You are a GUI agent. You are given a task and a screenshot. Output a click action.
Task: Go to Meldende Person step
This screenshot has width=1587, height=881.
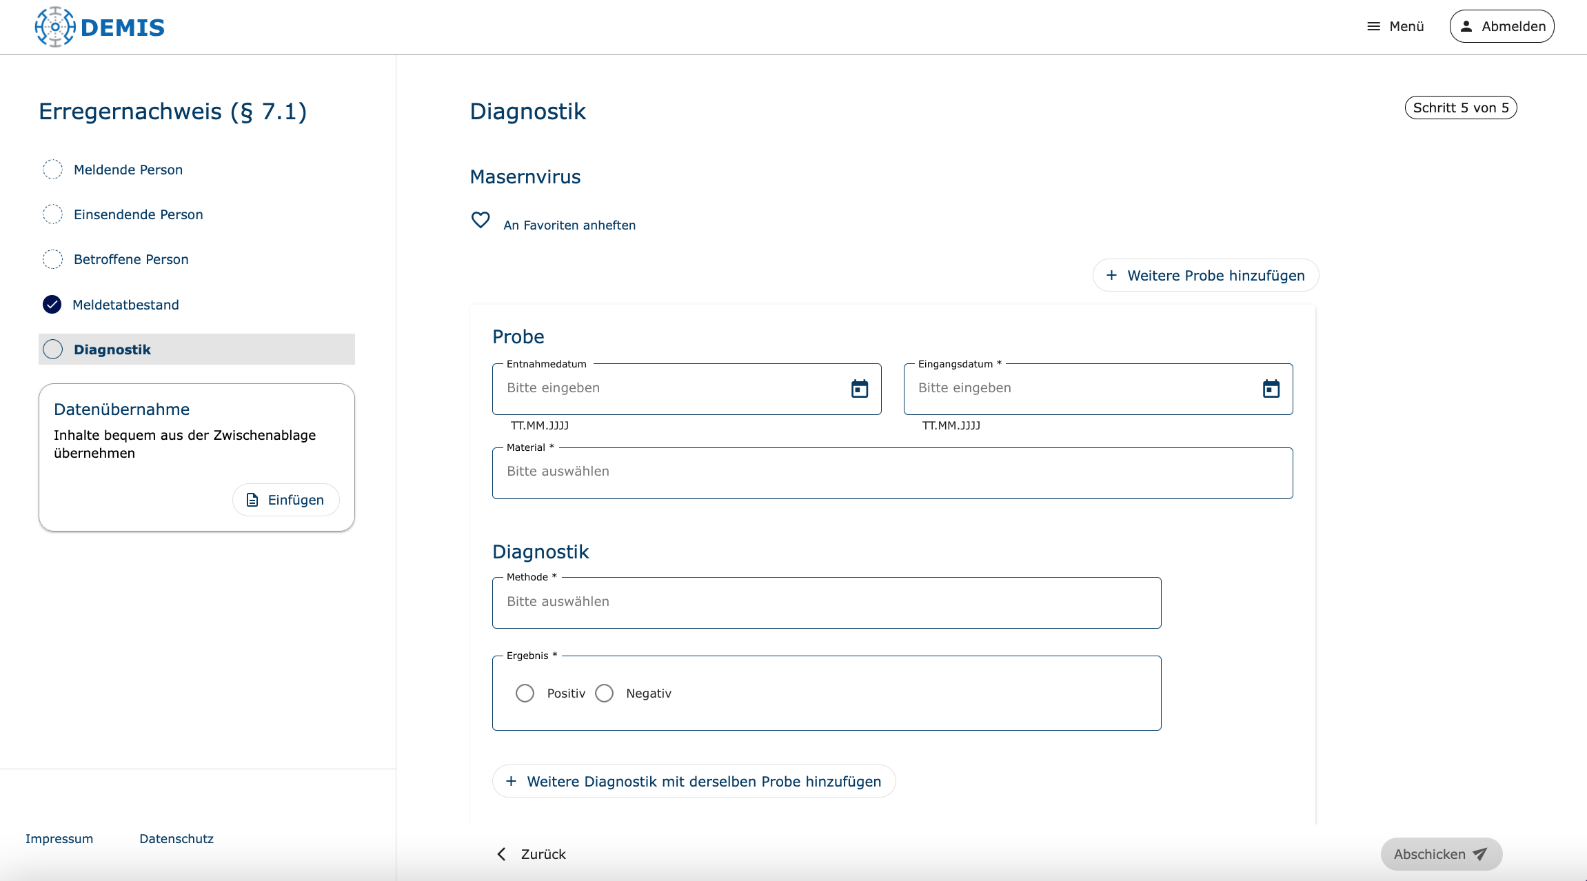coord(128,170)
